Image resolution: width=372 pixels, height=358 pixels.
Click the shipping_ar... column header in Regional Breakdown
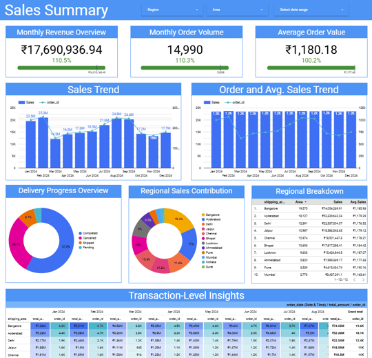(x=274, y=202)
